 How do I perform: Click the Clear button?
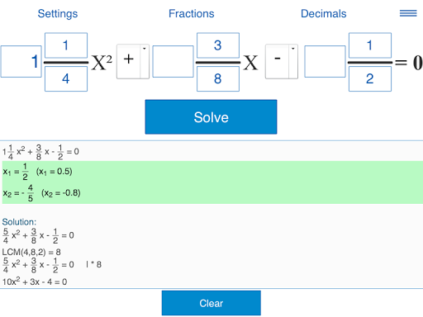point(211,303)
